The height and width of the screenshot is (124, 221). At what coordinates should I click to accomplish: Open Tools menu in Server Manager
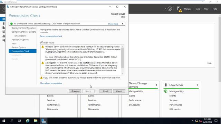click(198, 9)
